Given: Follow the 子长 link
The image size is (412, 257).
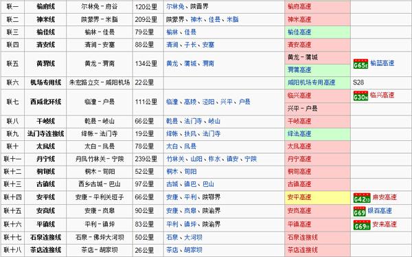Looking at the screenshot, I should 190,45.
